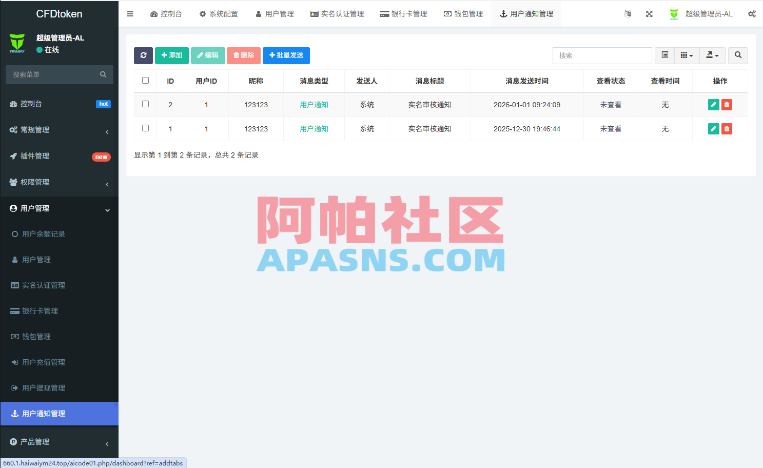Open 用户提现管理 in the sidebar
763x468 pixels.
(60, 388)
